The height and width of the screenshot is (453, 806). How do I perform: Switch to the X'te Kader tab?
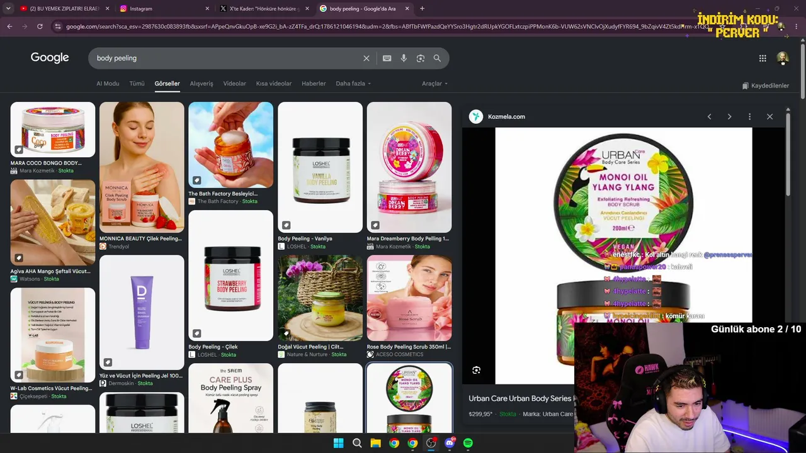[x=264, y=8]
